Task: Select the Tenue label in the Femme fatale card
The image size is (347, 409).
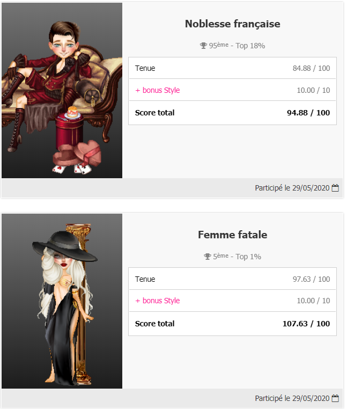Action: pos(145,279)
